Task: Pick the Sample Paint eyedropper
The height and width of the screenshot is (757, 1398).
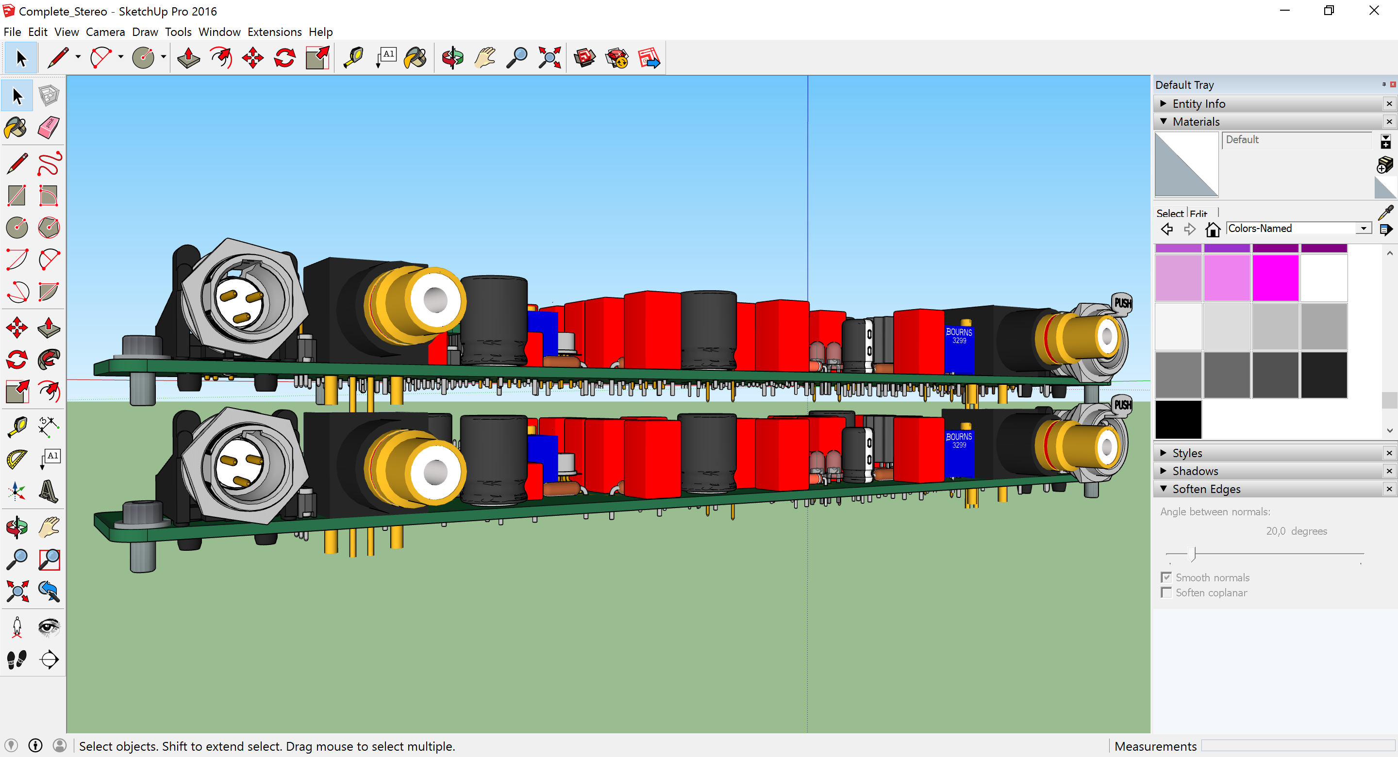Action: [1385, 212]
